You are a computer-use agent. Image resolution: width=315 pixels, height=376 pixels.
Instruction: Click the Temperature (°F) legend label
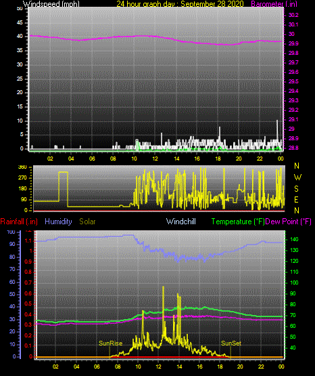(x=238, y=222)
